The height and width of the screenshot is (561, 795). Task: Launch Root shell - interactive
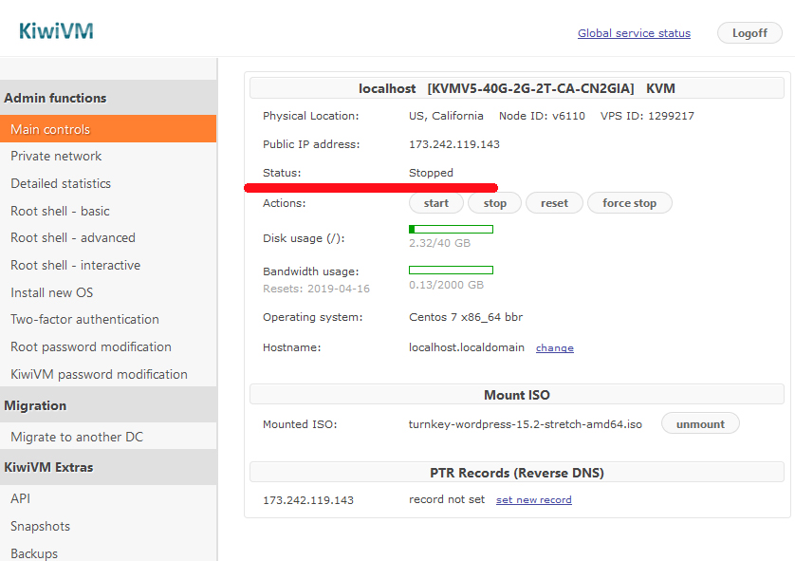(75, 266)
